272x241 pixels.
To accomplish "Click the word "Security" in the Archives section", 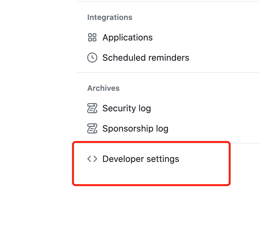I will click(116, 108).
